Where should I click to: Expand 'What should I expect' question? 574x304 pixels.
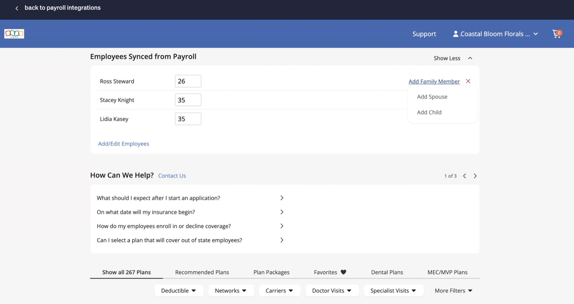190,198
